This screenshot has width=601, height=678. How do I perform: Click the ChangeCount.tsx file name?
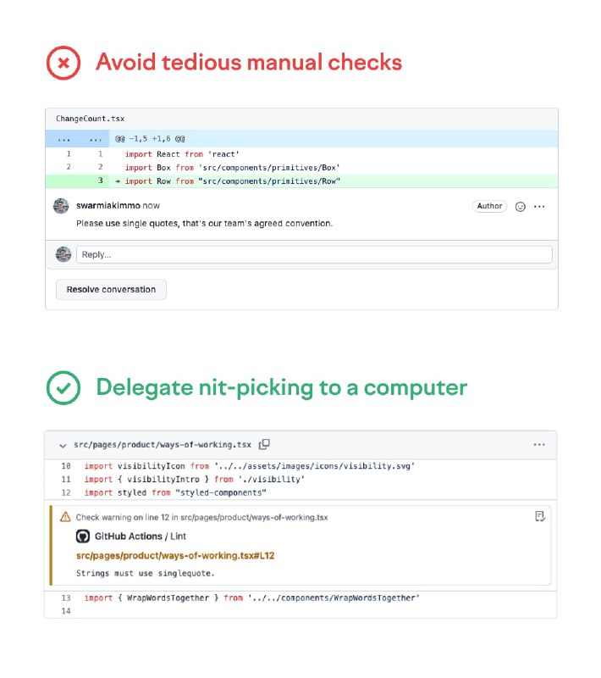[90, 119]
